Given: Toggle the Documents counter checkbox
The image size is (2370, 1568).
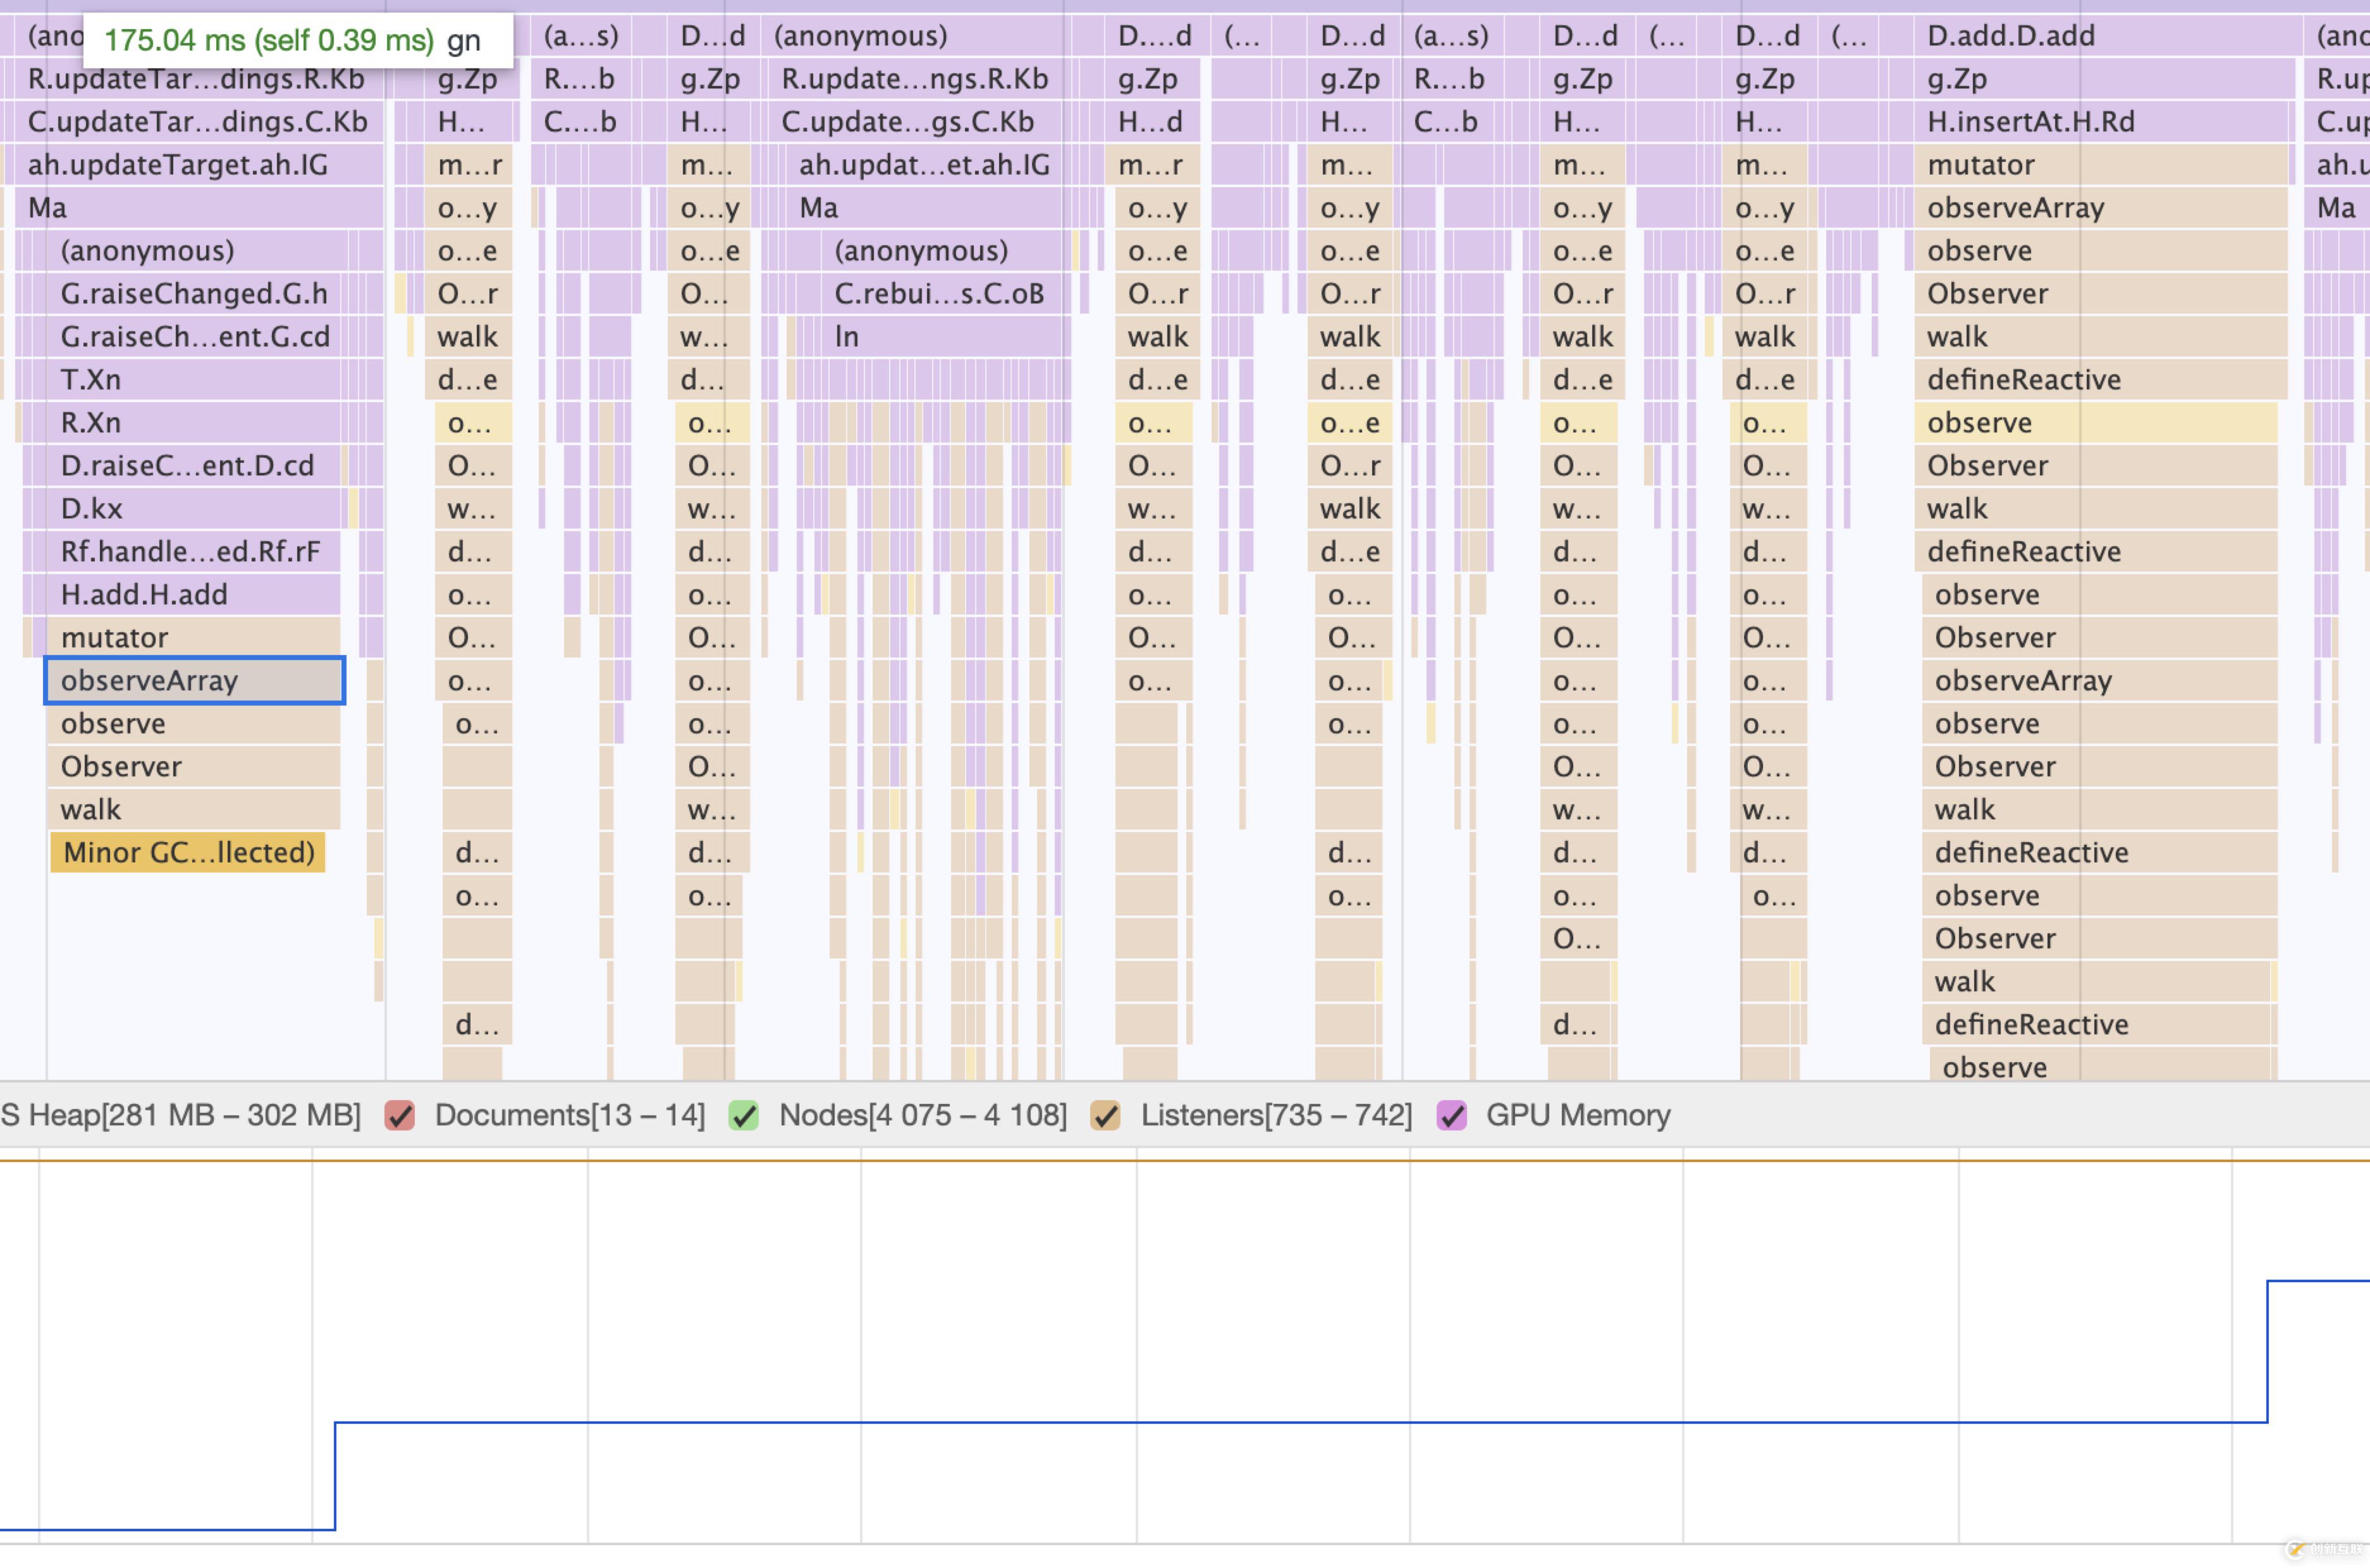Looking at the screenshot, I should pyautogui.click(x=400, y=1115).
